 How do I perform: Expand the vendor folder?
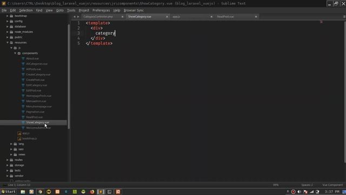(8, 175)
